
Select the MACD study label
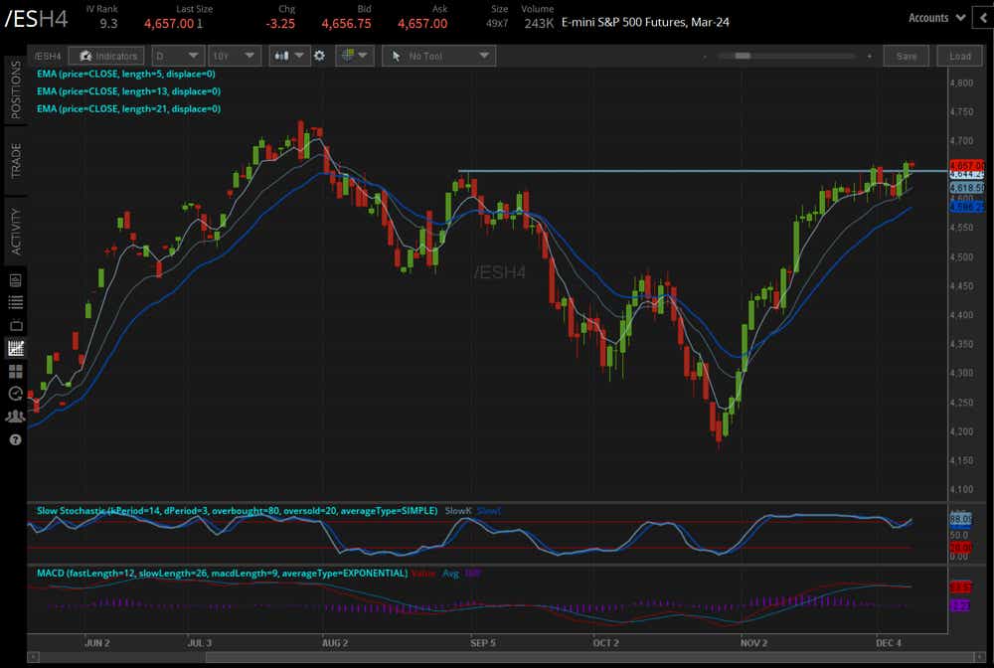(x=222, y=573)
